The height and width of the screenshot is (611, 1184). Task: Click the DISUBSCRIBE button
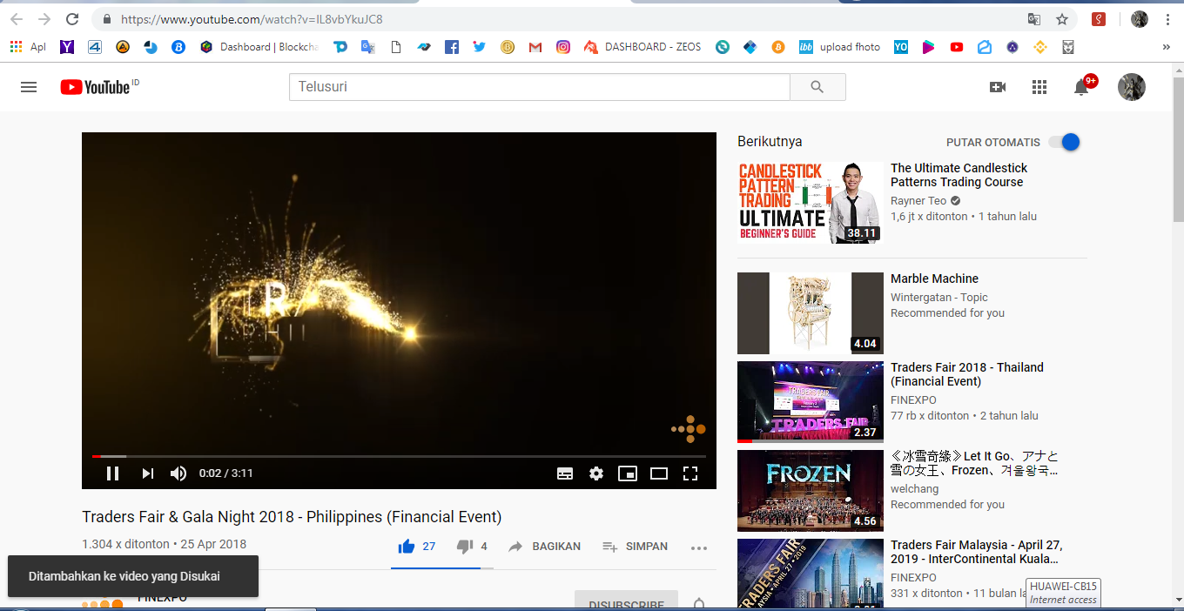pos(626,602)
